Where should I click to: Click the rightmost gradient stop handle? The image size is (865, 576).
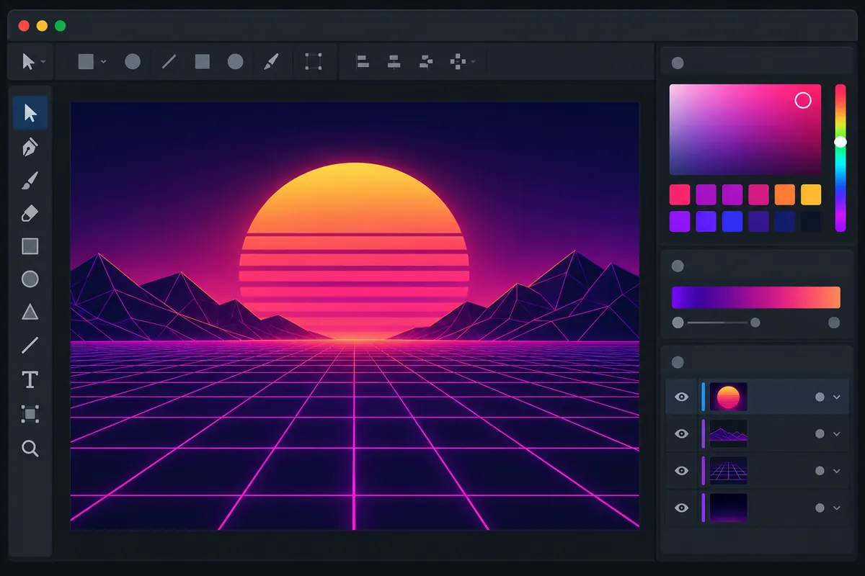coord(834,323)
